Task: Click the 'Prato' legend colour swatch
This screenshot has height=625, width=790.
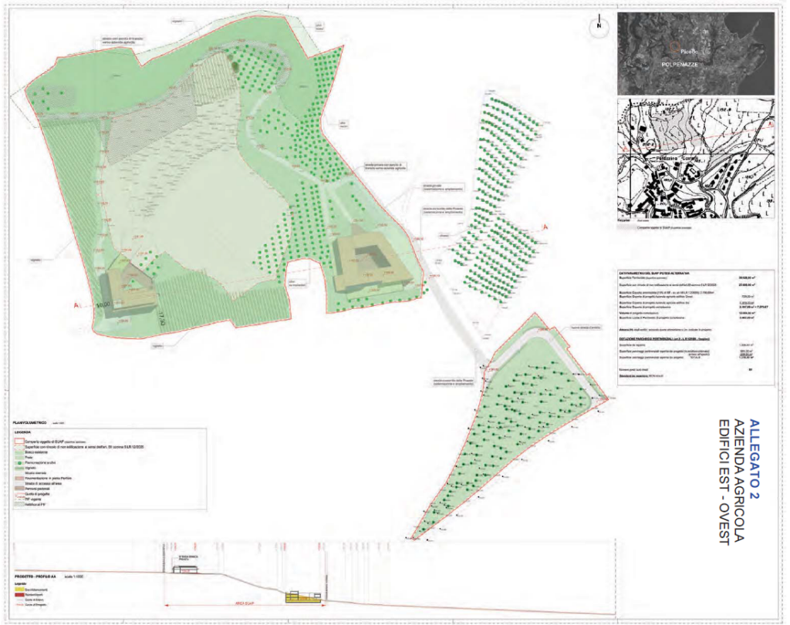Action: [x=19, y=456]
